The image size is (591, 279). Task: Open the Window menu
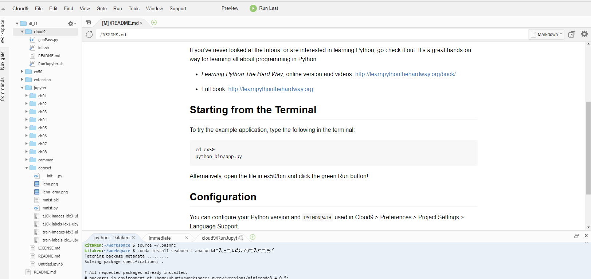[154, 8]
